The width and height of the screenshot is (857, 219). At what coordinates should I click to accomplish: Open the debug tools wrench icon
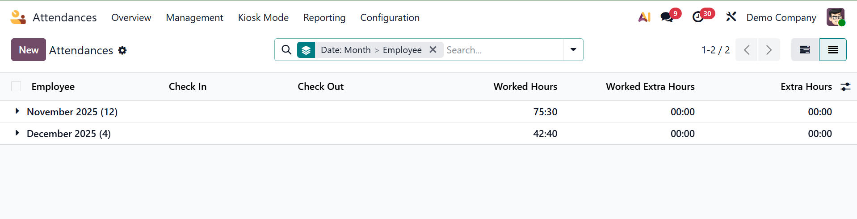pos(731,17)
